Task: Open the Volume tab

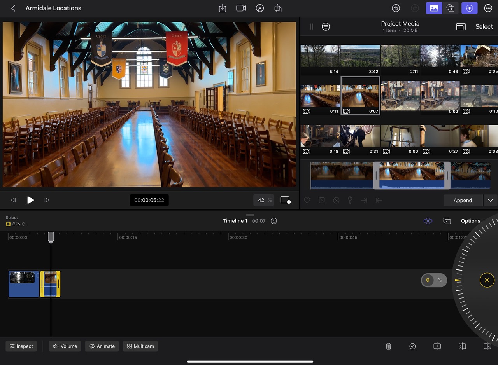Action: pos(65,346)
